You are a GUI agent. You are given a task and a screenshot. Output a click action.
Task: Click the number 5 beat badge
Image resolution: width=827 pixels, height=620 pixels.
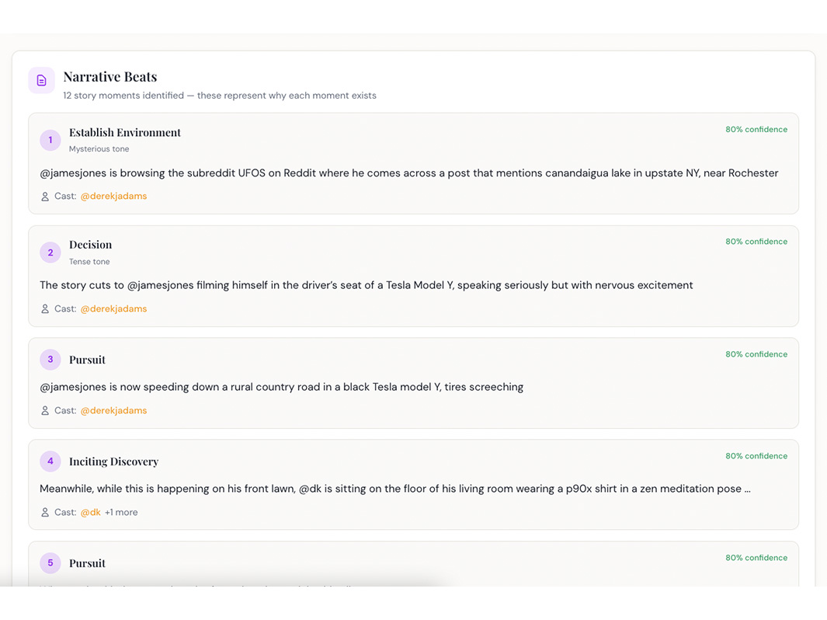coord(50,563)
